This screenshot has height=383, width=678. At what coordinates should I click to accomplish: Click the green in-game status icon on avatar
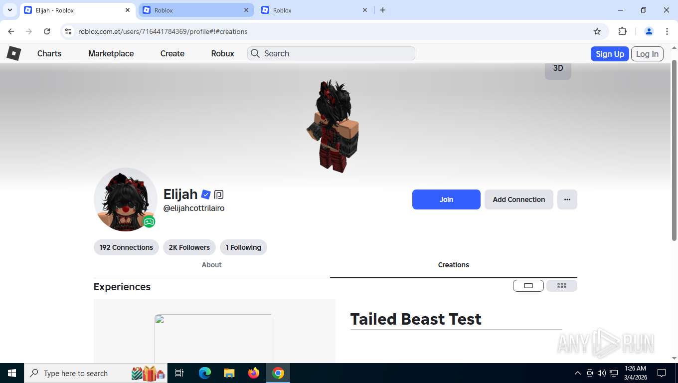[x=149, y=222]
